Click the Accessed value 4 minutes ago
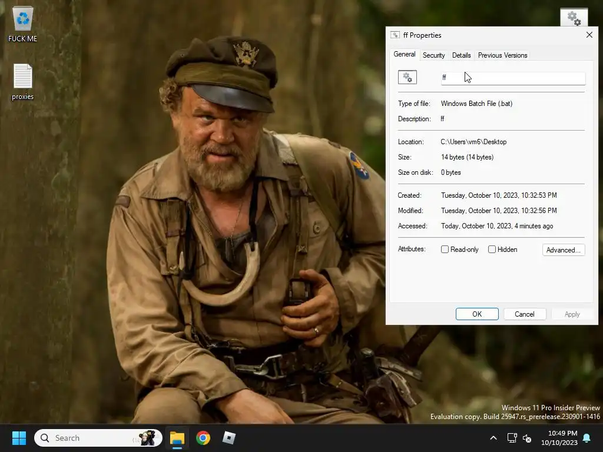The height and width of the screenshot is (452, 603). (497, 226)
